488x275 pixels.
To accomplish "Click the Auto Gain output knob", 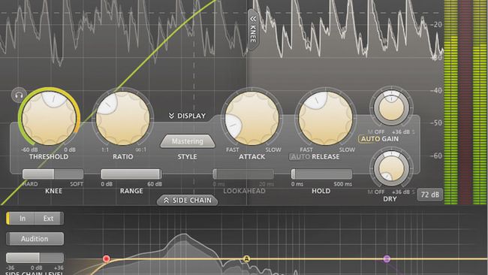I will pyautogui.click(x=391, y=107).
